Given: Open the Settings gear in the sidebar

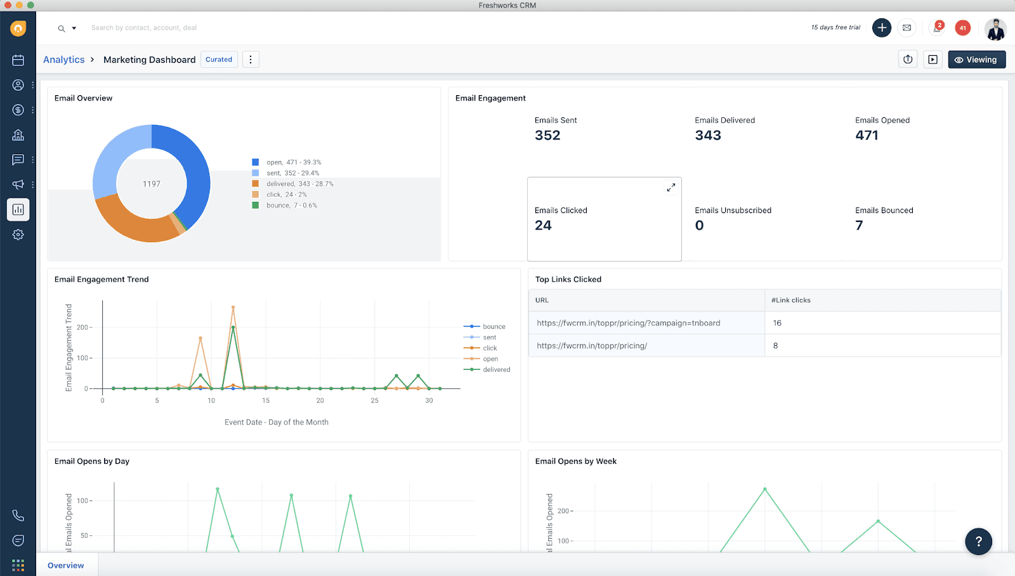Looking at the screenshot, I should 18,234.
